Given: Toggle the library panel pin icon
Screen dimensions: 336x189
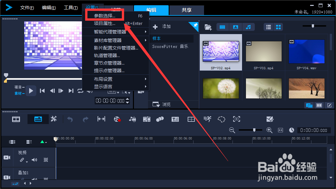Looking at the screenshot, I should pyautogui.click(x=195, y=25).
